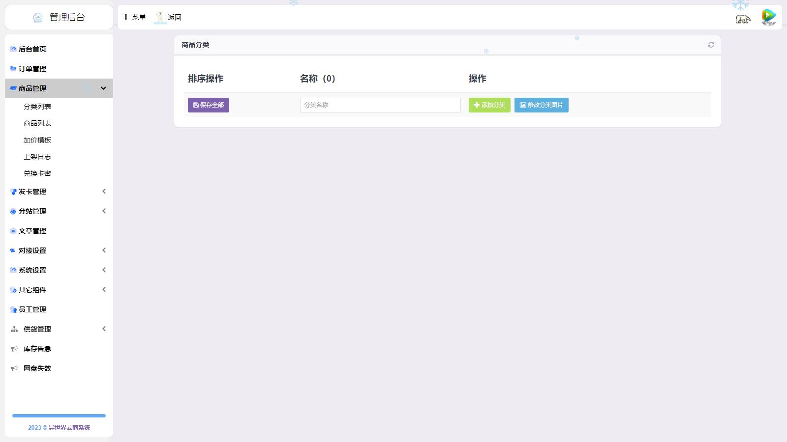
Task: Open 订单管理 in sidebar
Action: 32,69
